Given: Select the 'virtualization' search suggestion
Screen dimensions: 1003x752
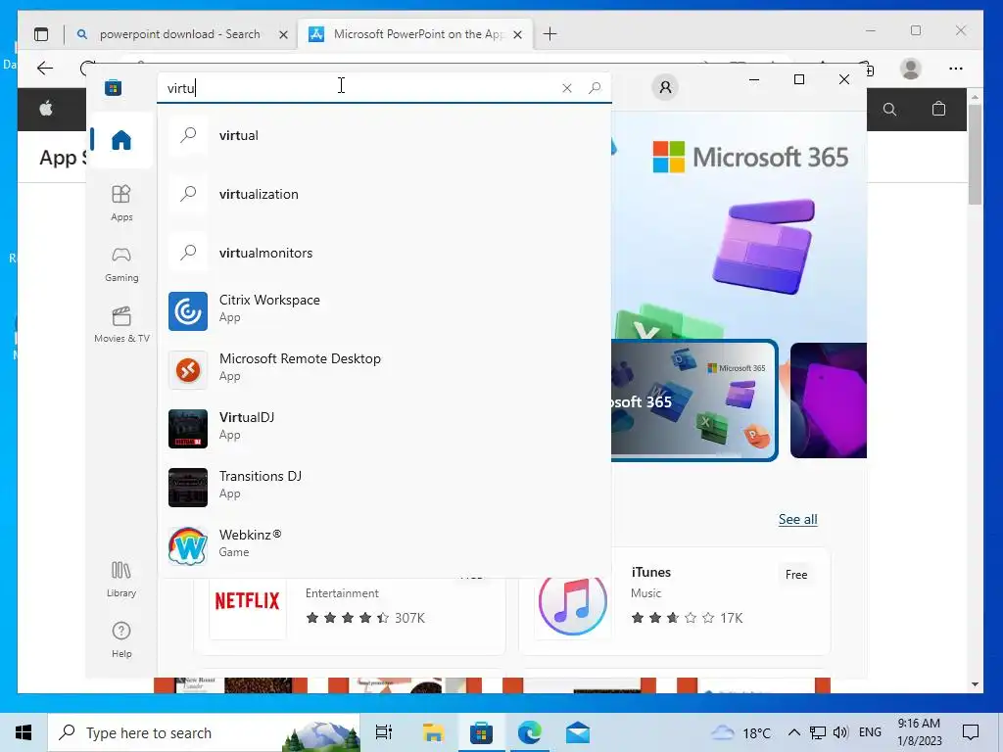Looking at the screenshot, I should [x=384, y=195].
